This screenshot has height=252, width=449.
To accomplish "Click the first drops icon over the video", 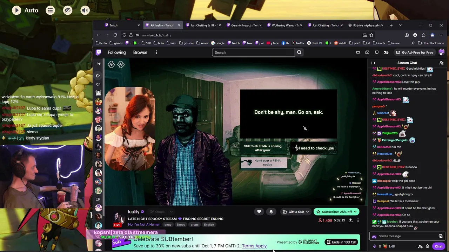I will (111, 64).
